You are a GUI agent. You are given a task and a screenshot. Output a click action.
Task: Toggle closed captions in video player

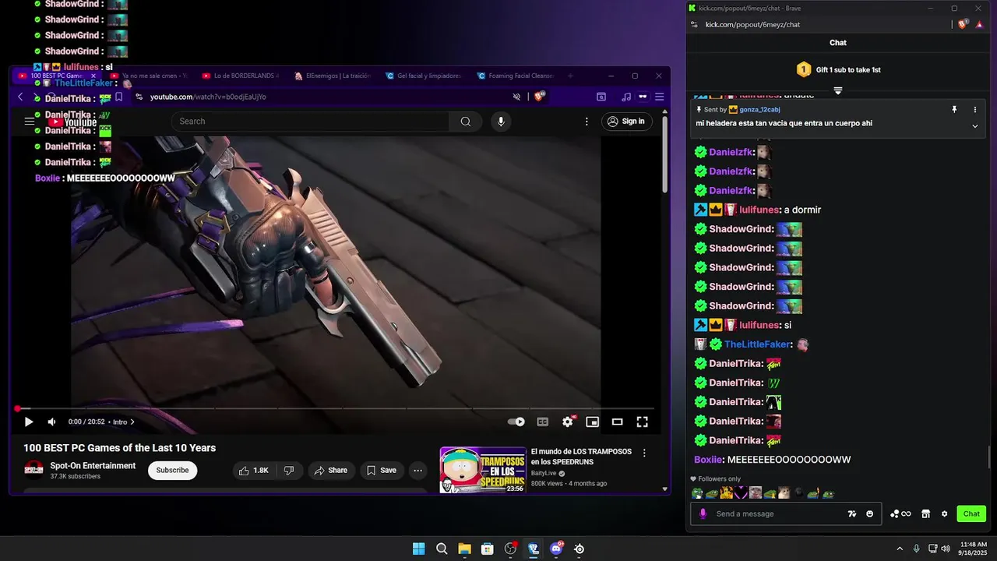click(x=543, y=422)
